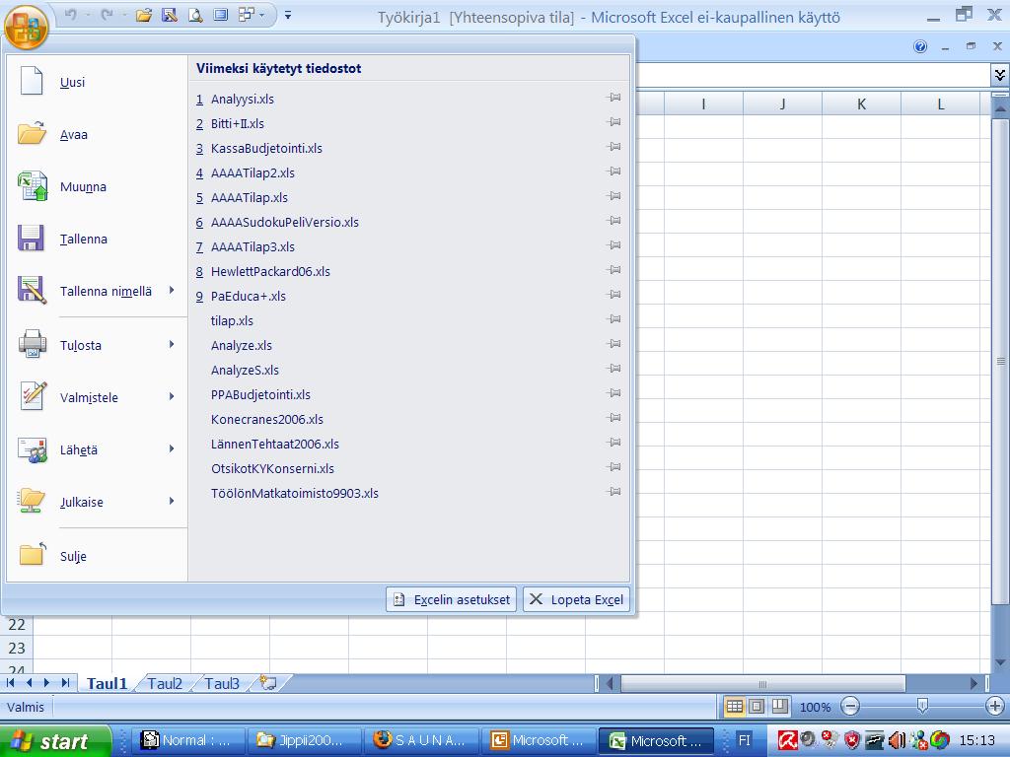Click Tallenna to save the workbook
Screen dimensions: 1010x757
97,239
